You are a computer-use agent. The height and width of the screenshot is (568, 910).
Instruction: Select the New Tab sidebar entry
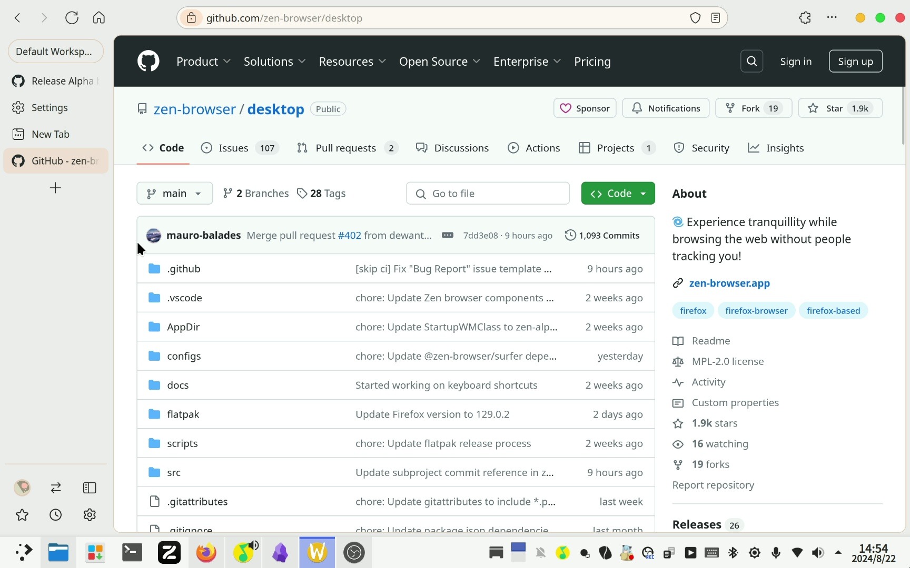(x=56, y=134)
